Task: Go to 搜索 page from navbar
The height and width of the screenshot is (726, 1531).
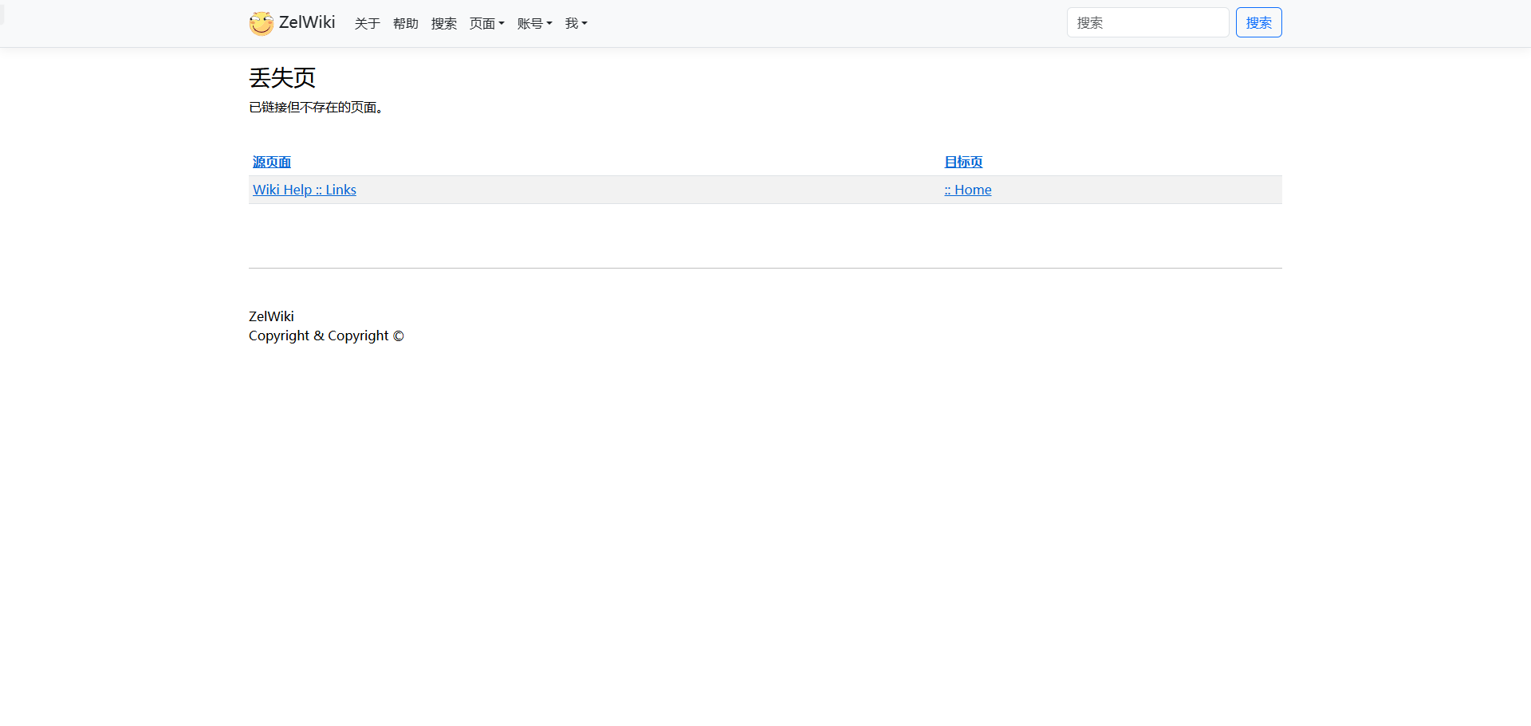Action: (x=443, y=24)
